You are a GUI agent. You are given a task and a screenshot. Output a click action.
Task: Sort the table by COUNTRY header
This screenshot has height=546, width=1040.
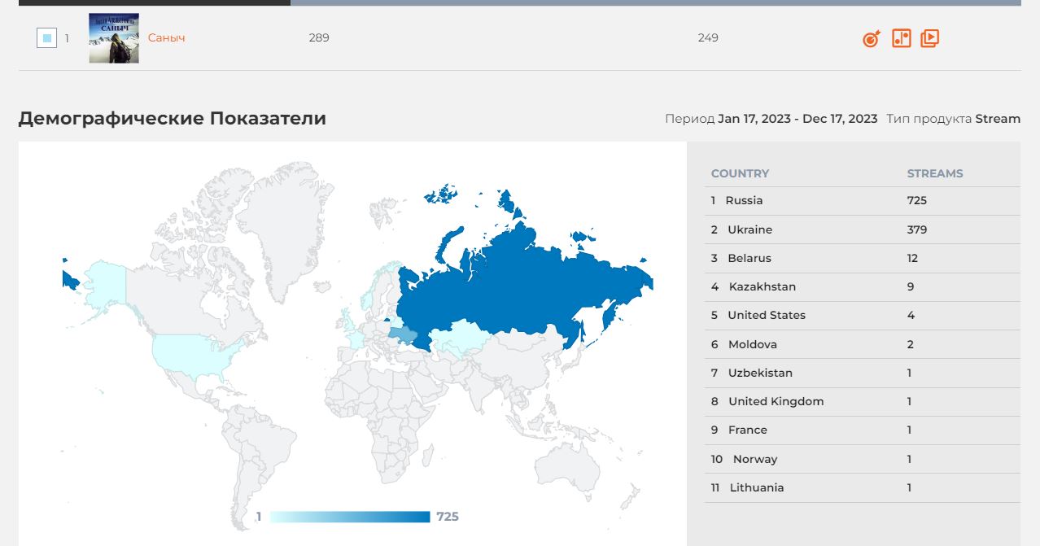click(x=739, y=173)
